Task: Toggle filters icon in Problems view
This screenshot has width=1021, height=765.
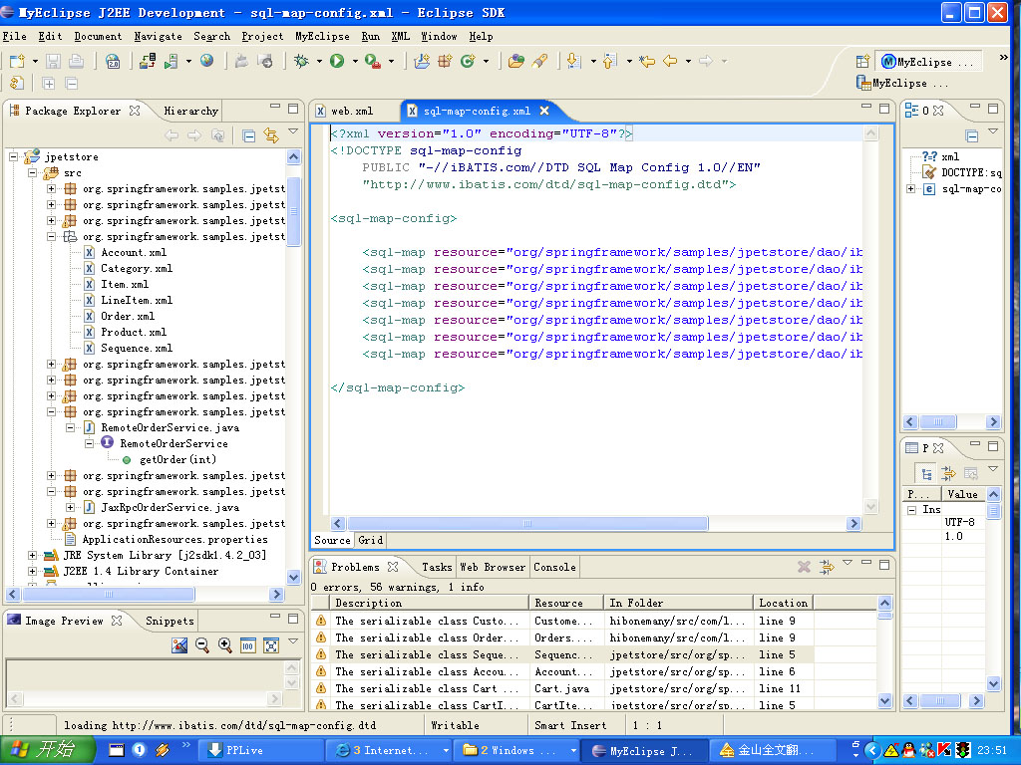Action: coord(827,567)
